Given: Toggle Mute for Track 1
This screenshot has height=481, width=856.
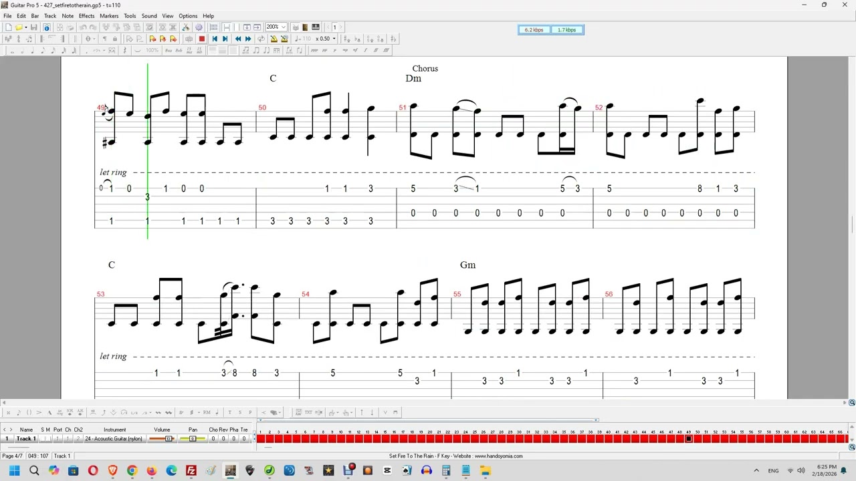Looking at the screenshot, I should point(48,439).
